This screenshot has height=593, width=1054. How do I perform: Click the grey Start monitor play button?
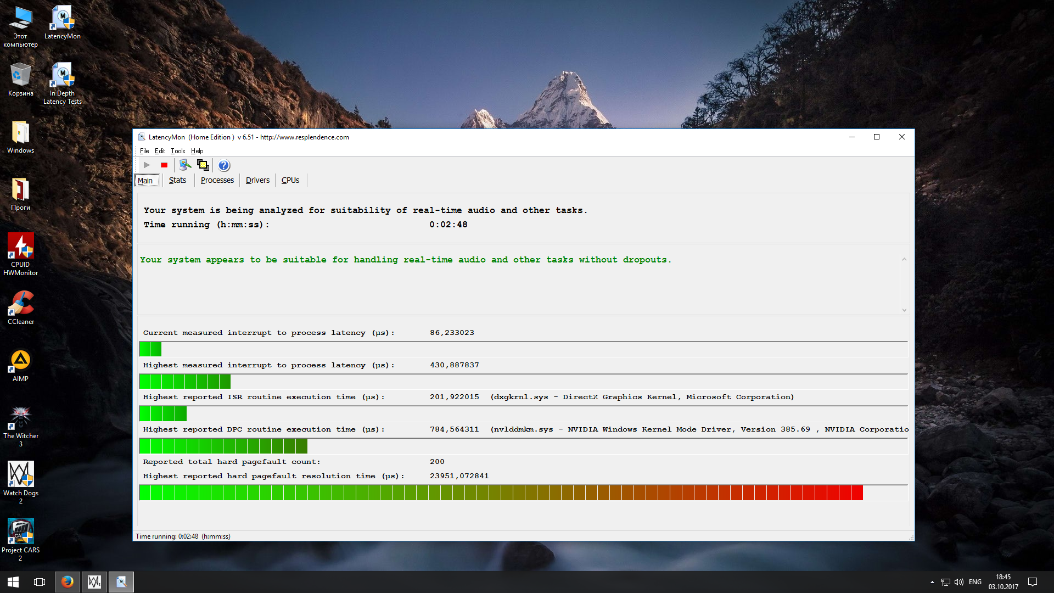point(147,165)
